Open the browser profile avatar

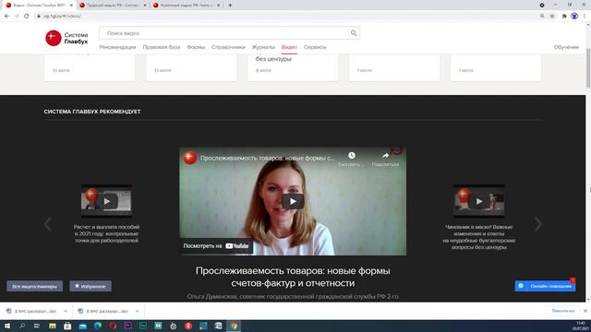[574, 17]
